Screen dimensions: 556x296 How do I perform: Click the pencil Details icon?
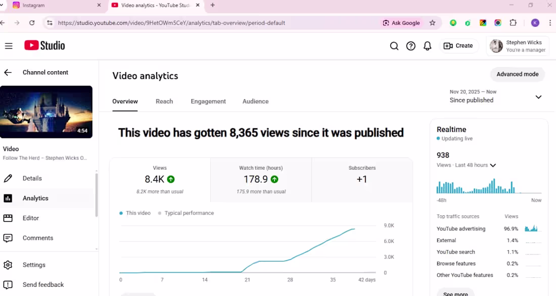click(x=8, y=178)
